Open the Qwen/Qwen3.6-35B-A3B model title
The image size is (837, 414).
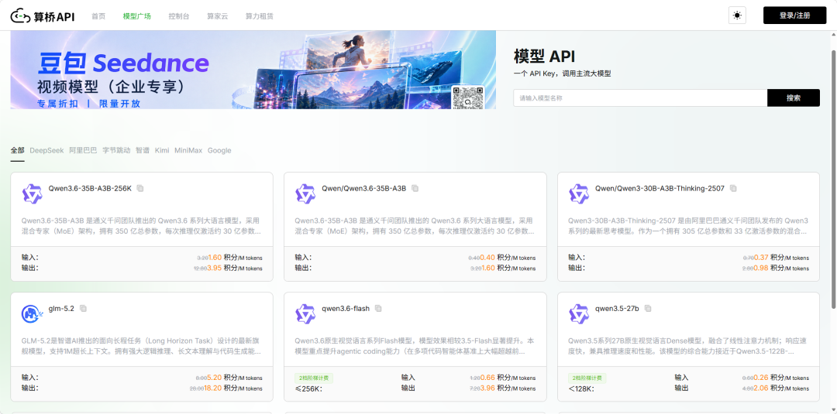click(364, 188)
